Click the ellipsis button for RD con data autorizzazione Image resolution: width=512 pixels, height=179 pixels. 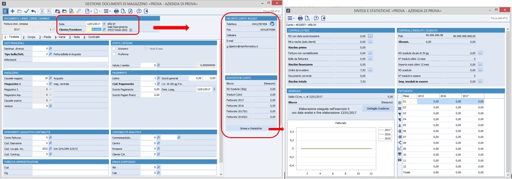[370, 36]
